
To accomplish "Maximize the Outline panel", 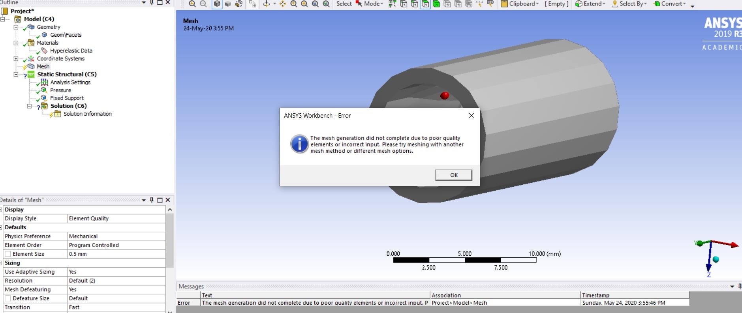I will click(x=160, y=2).
